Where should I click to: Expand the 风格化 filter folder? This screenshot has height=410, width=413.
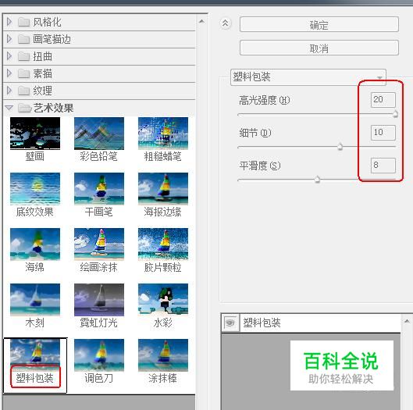coord(9,22)
